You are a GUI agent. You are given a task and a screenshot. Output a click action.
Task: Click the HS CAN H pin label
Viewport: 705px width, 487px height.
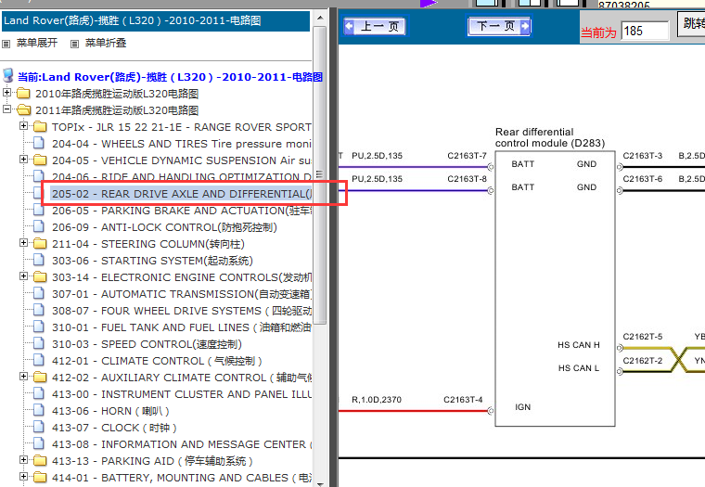(x=578, y=345)
